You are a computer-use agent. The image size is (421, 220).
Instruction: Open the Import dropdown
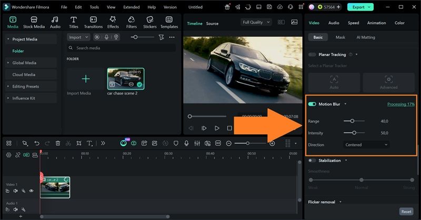coord(78,37)
